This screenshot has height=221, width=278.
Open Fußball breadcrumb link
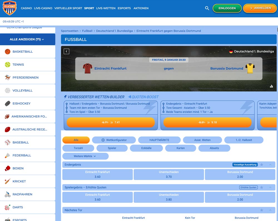click(x=87, y=31)
